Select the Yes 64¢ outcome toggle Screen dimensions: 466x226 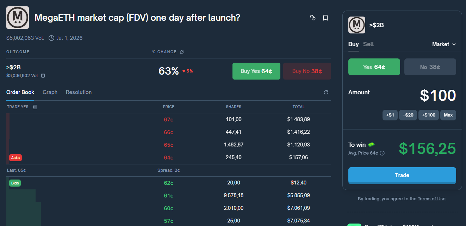(374, 67)
